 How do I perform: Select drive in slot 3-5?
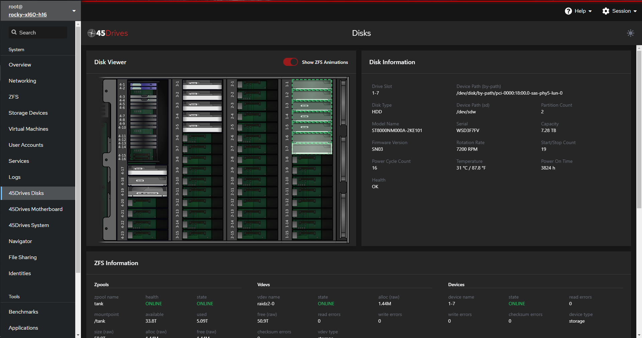pos(202,127)
